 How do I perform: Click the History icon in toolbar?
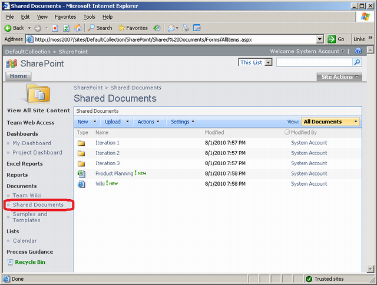pyautogui.click(x=157, y=28)
